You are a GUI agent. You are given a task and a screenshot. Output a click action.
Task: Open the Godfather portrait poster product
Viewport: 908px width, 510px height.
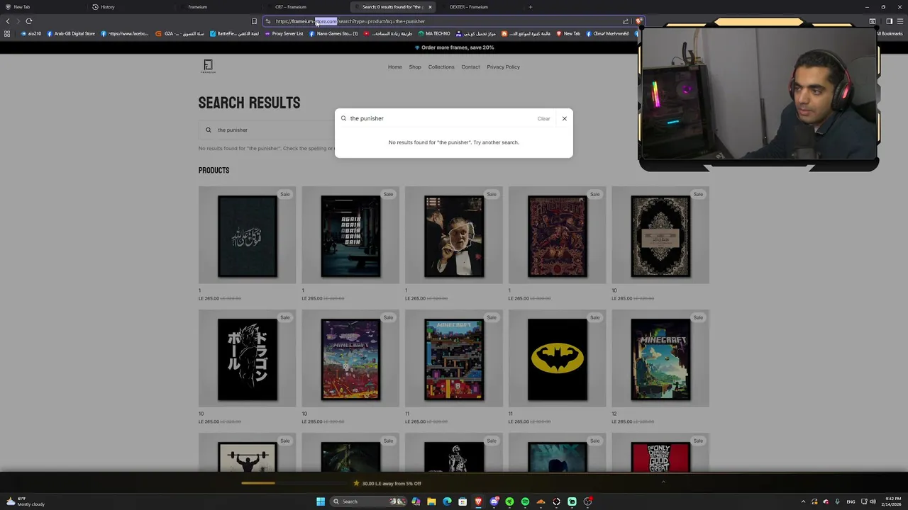pyautogui.click(x=454, y=236)
